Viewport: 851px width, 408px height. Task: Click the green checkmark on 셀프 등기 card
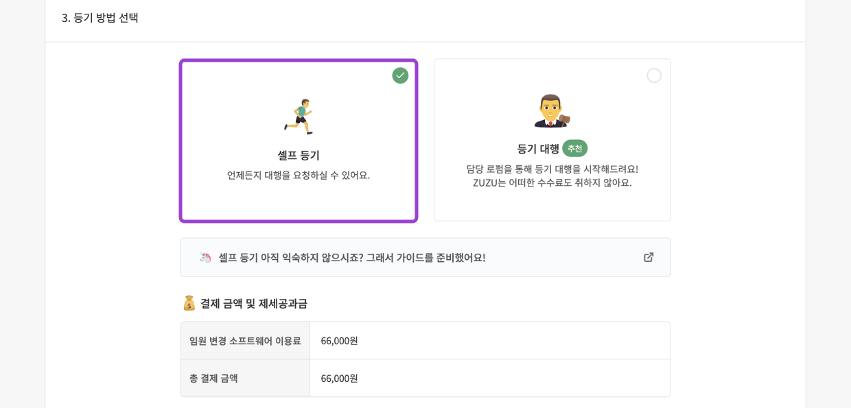400,75
